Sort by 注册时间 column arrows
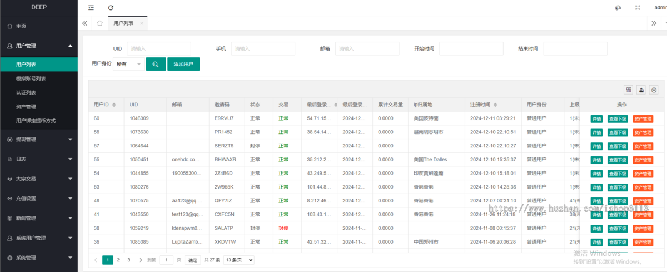This screenshot has width=667, height=272. 495,105
